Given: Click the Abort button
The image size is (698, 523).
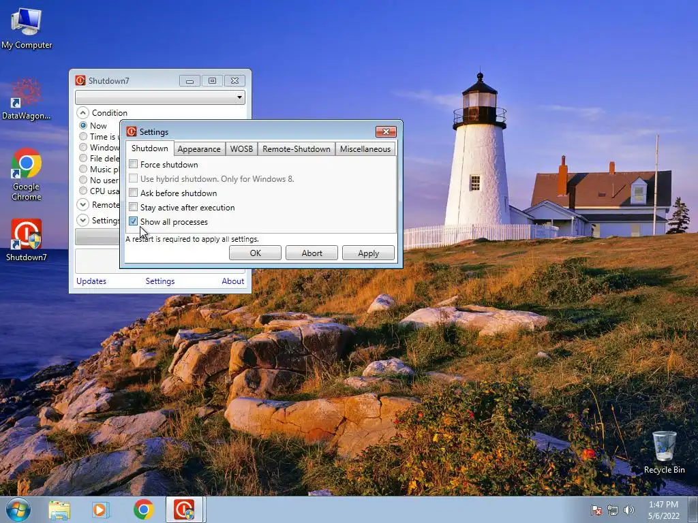Looking at the screenshot, I should (x=312, y=253).
